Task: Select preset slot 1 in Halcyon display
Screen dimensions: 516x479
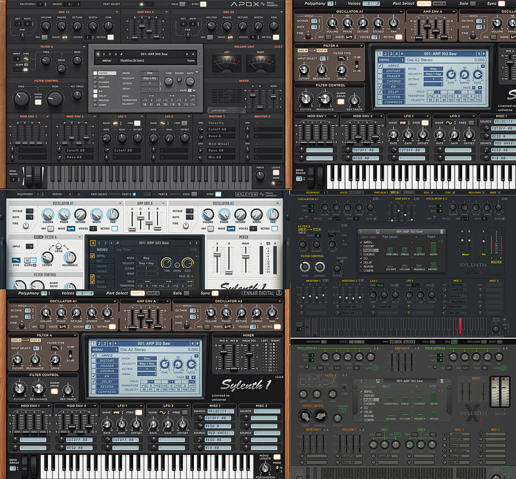Action: [93, 243]
